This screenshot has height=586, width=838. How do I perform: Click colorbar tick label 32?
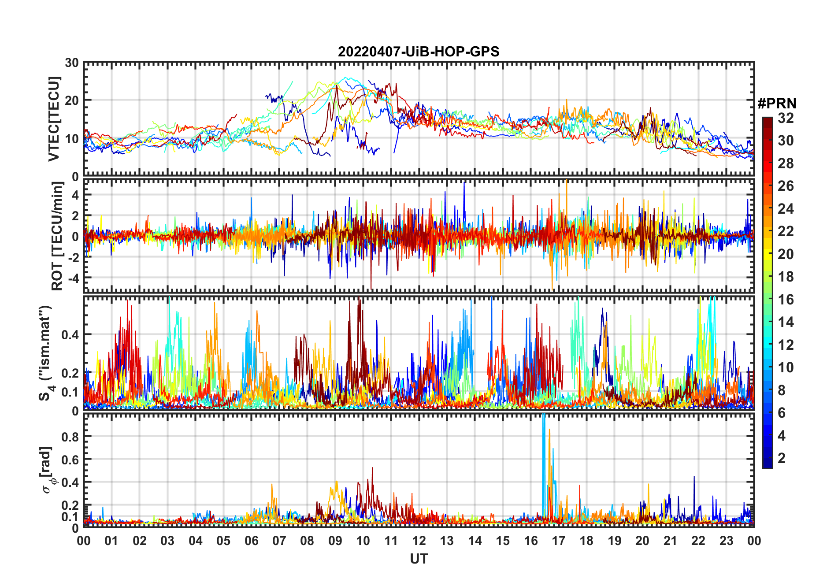tap(785, 118)
